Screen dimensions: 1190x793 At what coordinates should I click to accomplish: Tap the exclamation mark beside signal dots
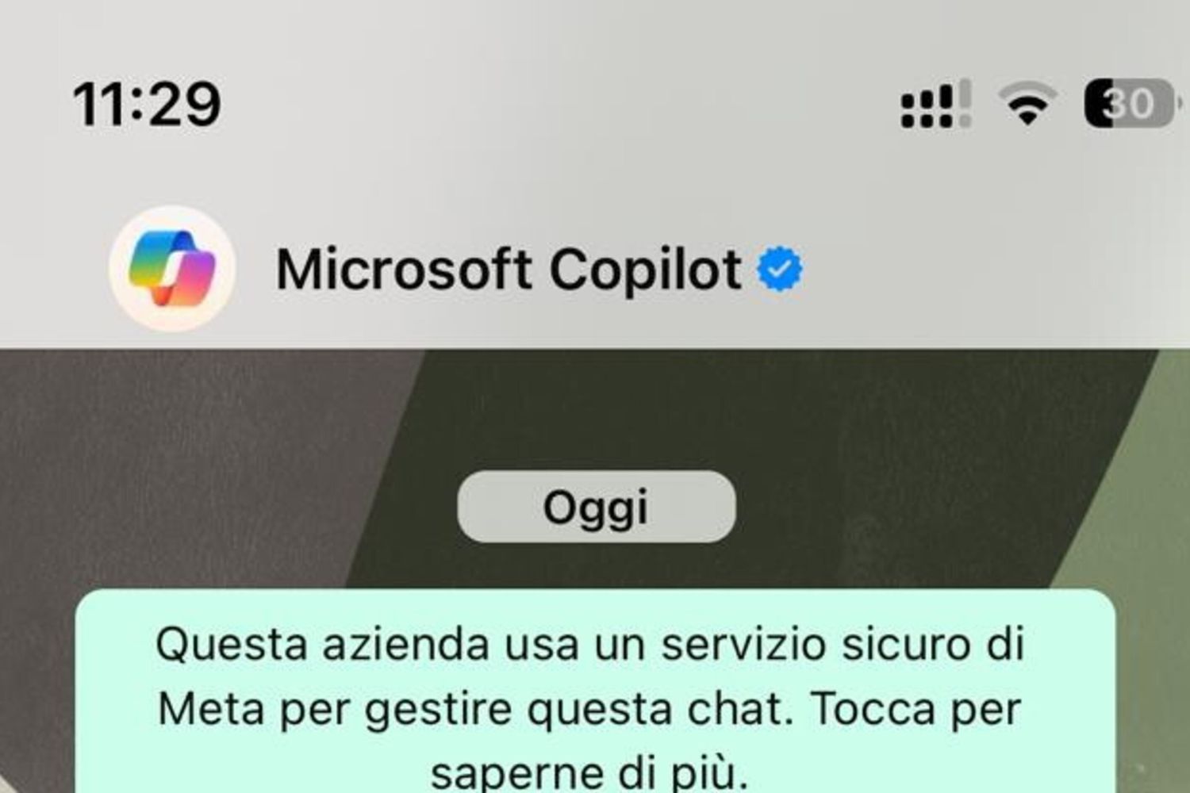coord(965,103)
